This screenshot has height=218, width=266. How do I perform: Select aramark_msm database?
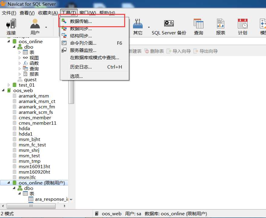pyautogui.click(x=34, y=96)
